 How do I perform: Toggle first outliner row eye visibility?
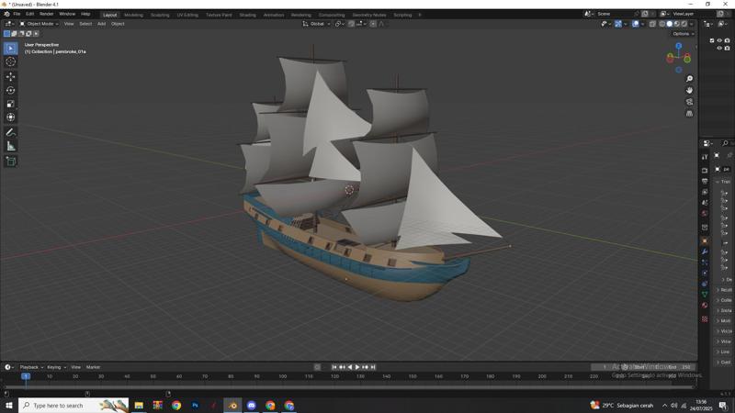[x=719, y=40]
